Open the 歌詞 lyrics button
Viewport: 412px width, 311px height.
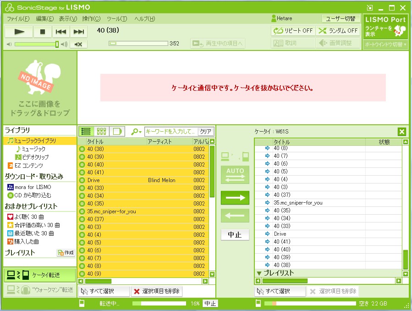pyautogui.click(x=293, y=43)
